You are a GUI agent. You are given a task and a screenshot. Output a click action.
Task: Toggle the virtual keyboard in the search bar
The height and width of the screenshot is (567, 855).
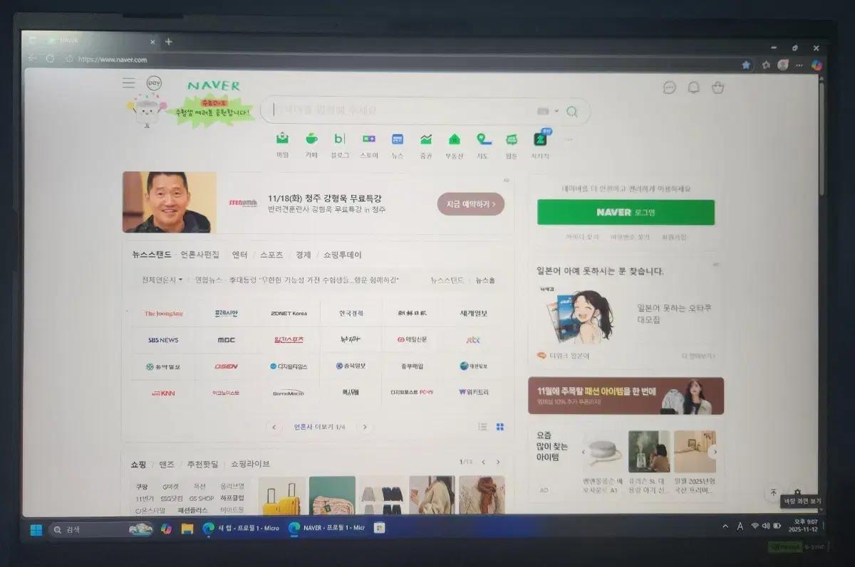pyautogui.click(x=543, y=112)
